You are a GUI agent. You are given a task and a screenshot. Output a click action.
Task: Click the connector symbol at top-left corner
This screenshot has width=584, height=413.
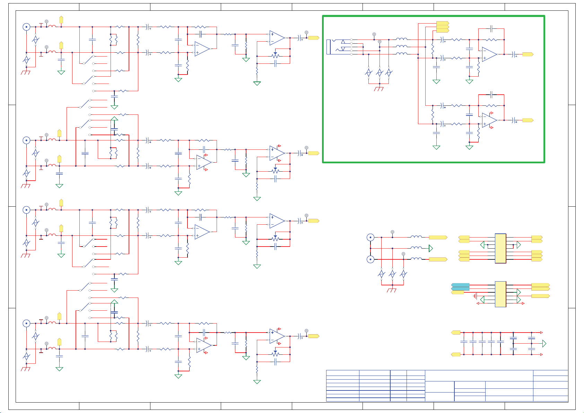tap(26, 27)
